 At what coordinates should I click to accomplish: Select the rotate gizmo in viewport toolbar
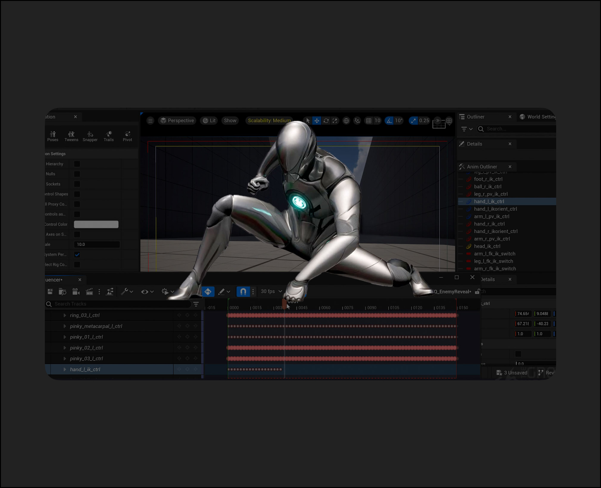coord(326,121)
